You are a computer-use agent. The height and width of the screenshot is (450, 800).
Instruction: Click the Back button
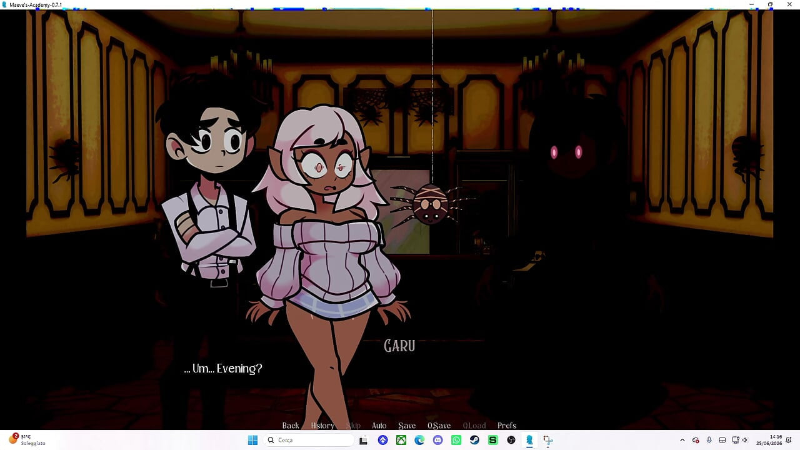pyautogui.click(x=291, y=426)
